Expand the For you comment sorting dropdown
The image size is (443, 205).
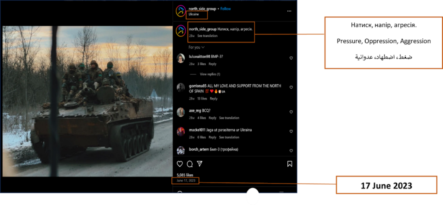click(196, 47)
